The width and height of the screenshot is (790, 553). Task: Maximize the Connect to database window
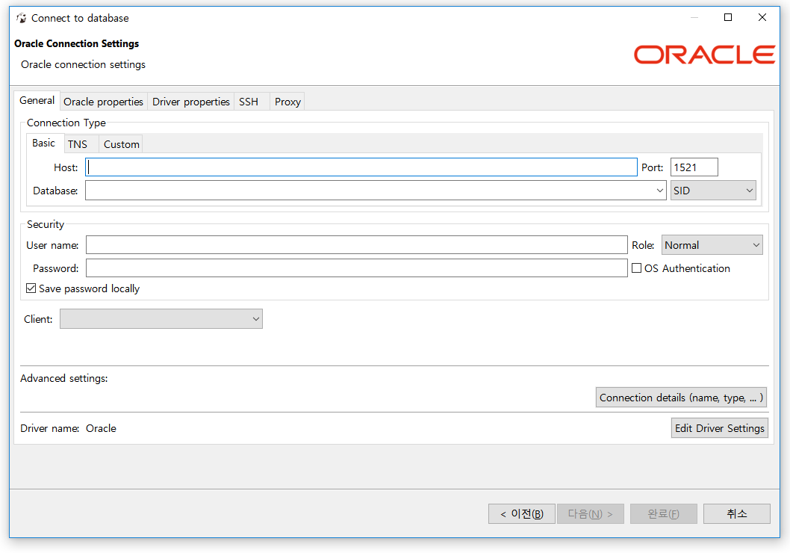(x=728, y=18)
